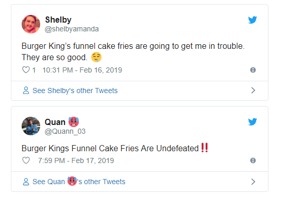Open the 7:59 PM - Feb 17, 2019 timestamp
Image resolution: width=287 pixels, height=197 pixels.
click(x=76, y=160)
